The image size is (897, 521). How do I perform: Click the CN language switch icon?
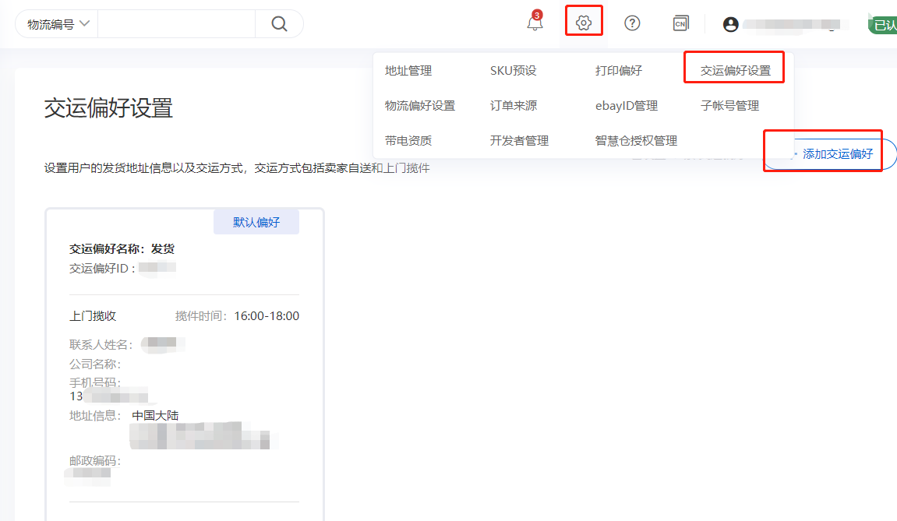pos(680,23)
